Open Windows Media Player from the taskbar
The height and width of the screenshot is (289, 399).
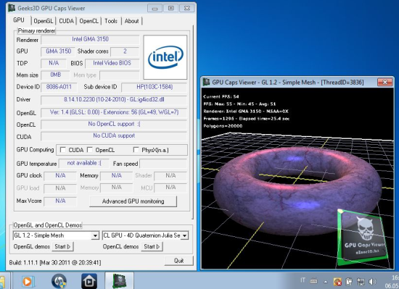tap(28, 281)
